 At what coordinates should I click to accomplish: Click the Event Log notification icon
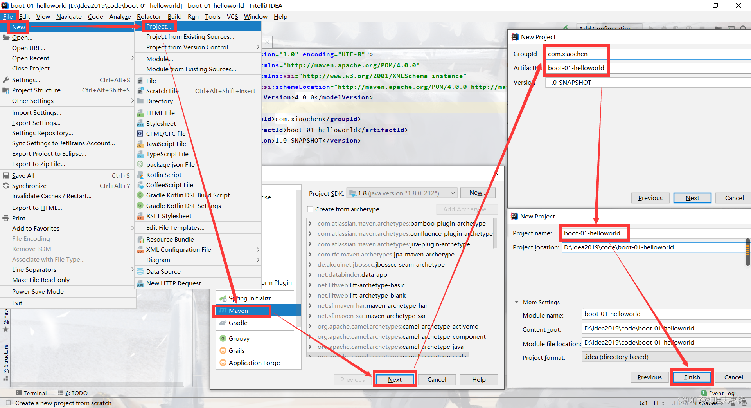pyautogui.click(x=704, y=393)
